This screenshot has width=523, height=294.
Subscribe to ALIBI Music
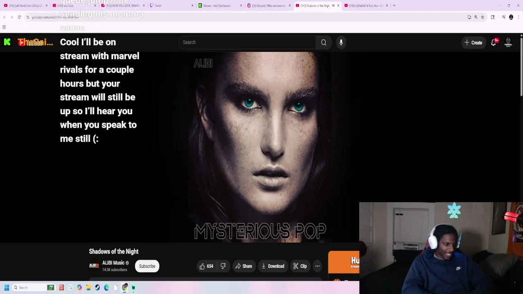[x=147, y=266]
